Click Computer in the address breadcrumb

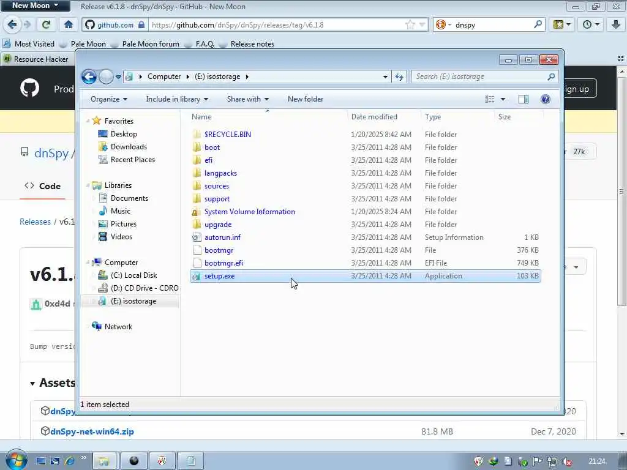tap(164, 76)
